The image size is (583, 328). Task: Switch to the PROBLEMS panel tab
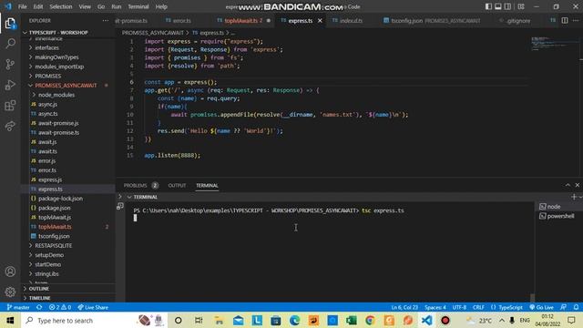click(x=141, y=185)
